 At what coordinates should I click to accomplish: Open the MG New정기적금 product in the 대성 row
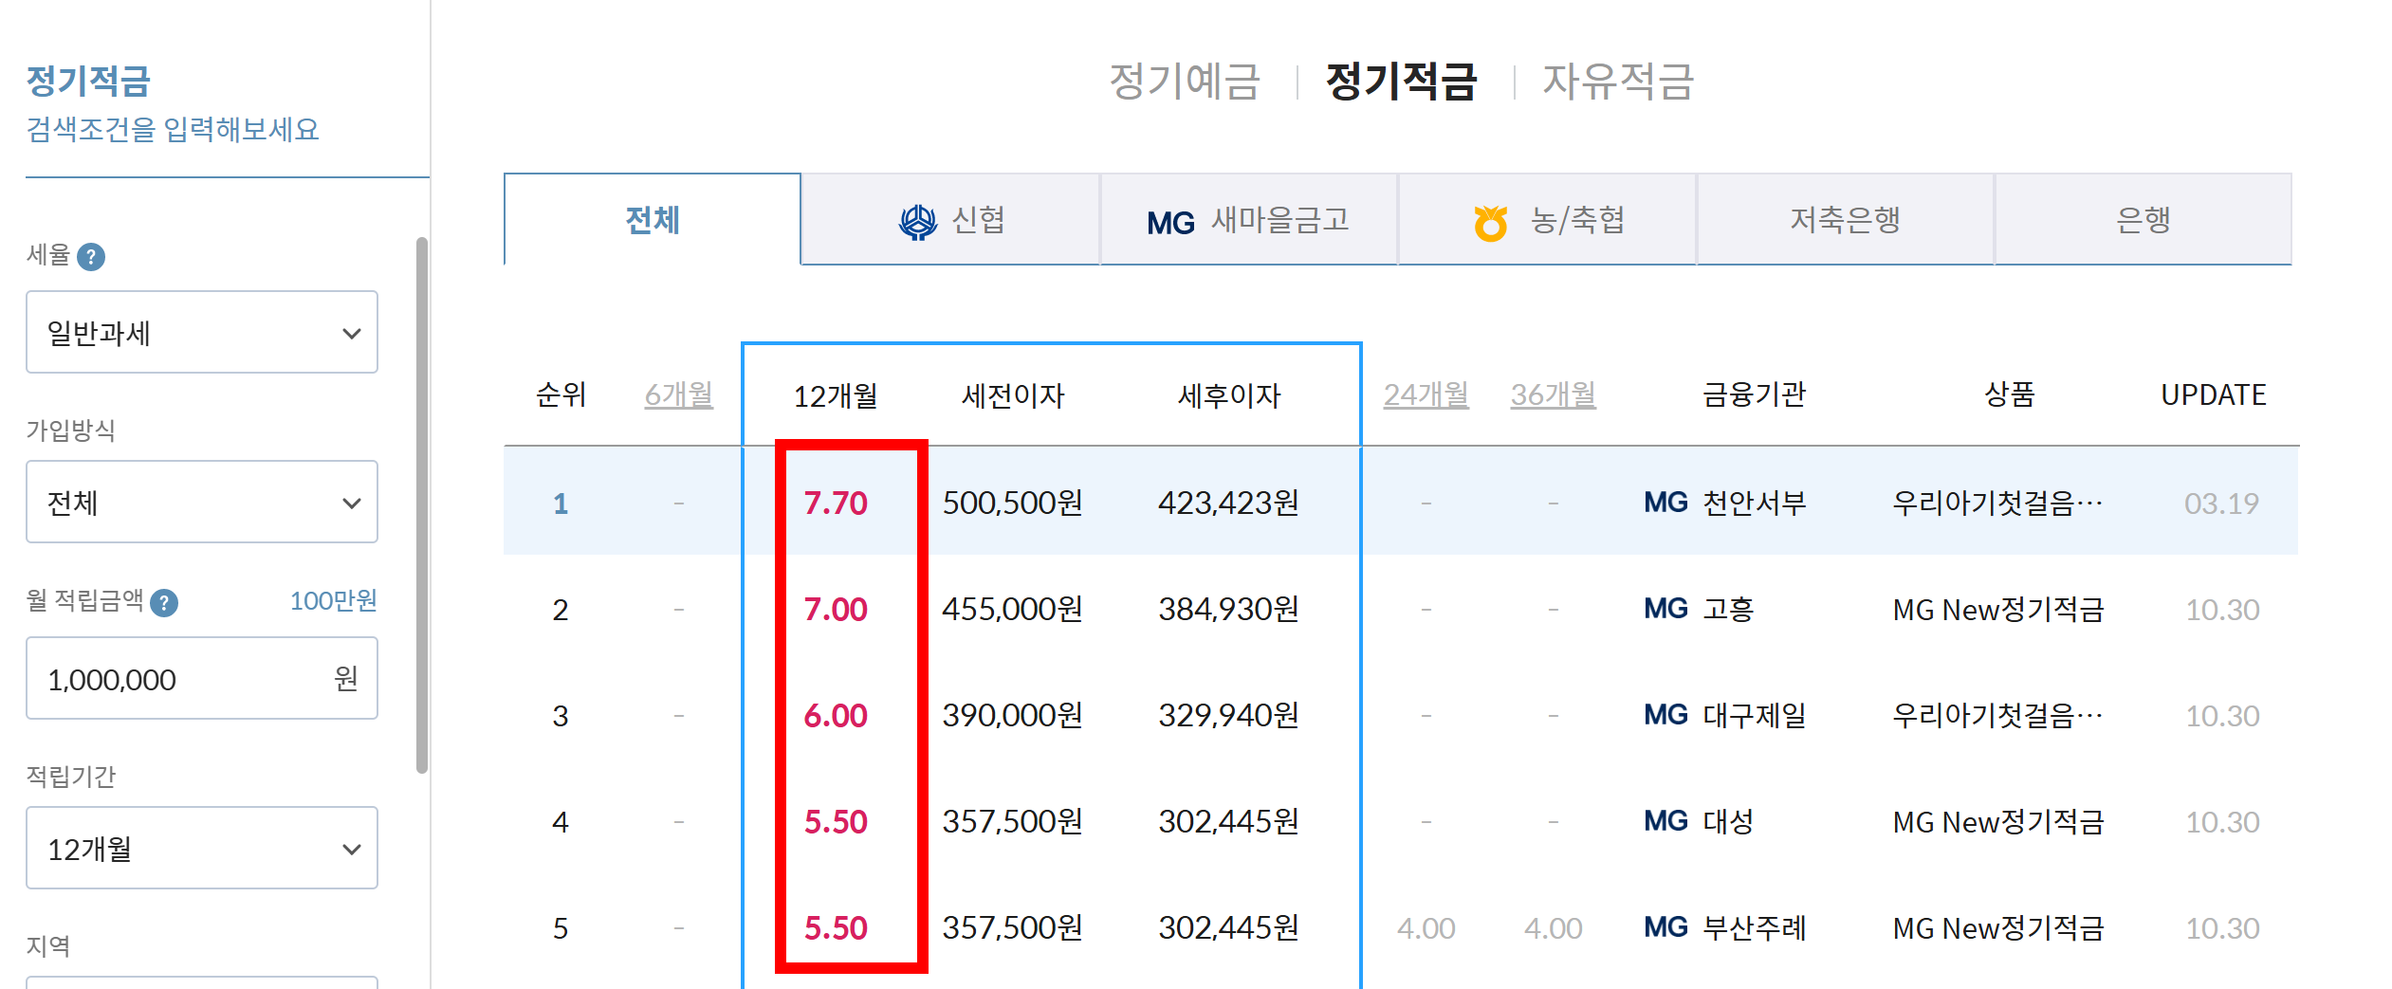1997,821
